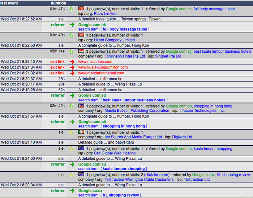Expand visits with the "click for more" link
Image resolution: width=253 pixels, height=198 pixels.
pos(156,175)
